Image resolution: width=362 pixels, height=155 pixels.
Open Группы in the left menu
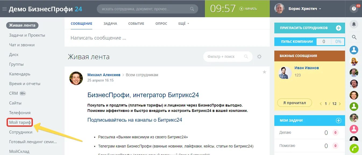[x=16, y=64]
